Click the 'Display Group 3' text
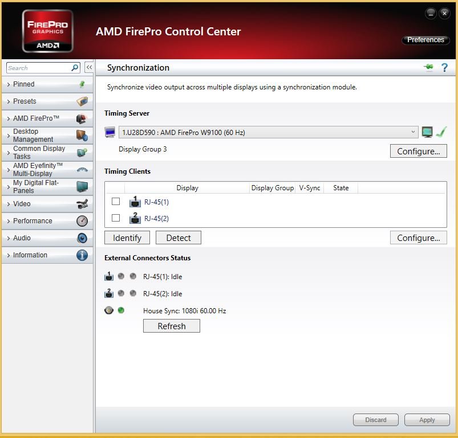458x438 pixels. [143, 149]
